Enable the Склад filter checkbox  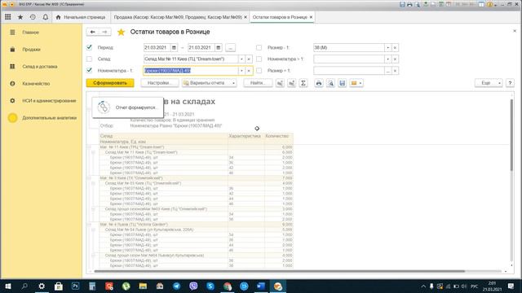tap(89, 59)
